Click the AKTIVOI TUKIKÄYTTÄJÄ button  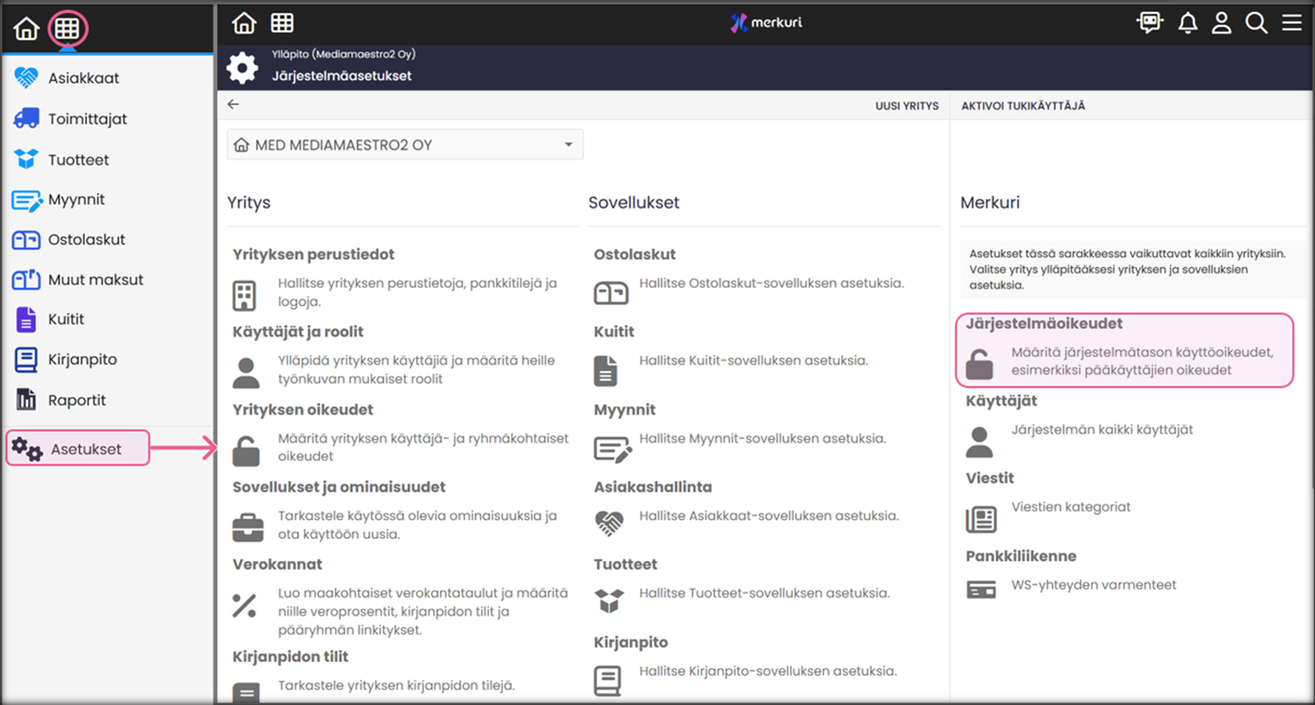pyautogui.click(x=1023, y=106)
